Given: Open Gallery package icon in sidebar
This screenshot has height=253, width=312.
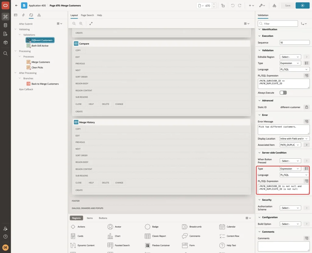Looking at the screenshot, I should 5,42.
